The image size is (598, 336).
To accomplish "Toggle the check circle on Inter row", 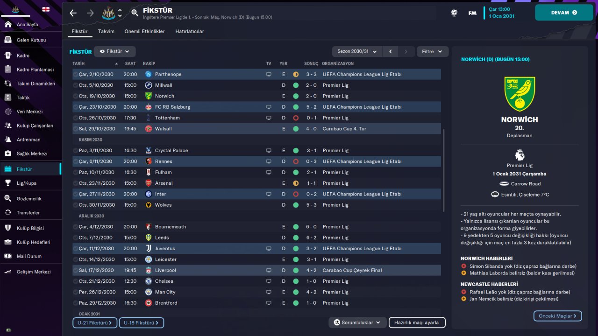I will point(76,194).
